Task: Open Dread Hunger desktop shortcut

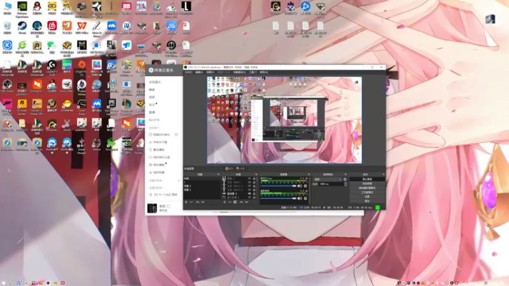Action: coord(82,146)
